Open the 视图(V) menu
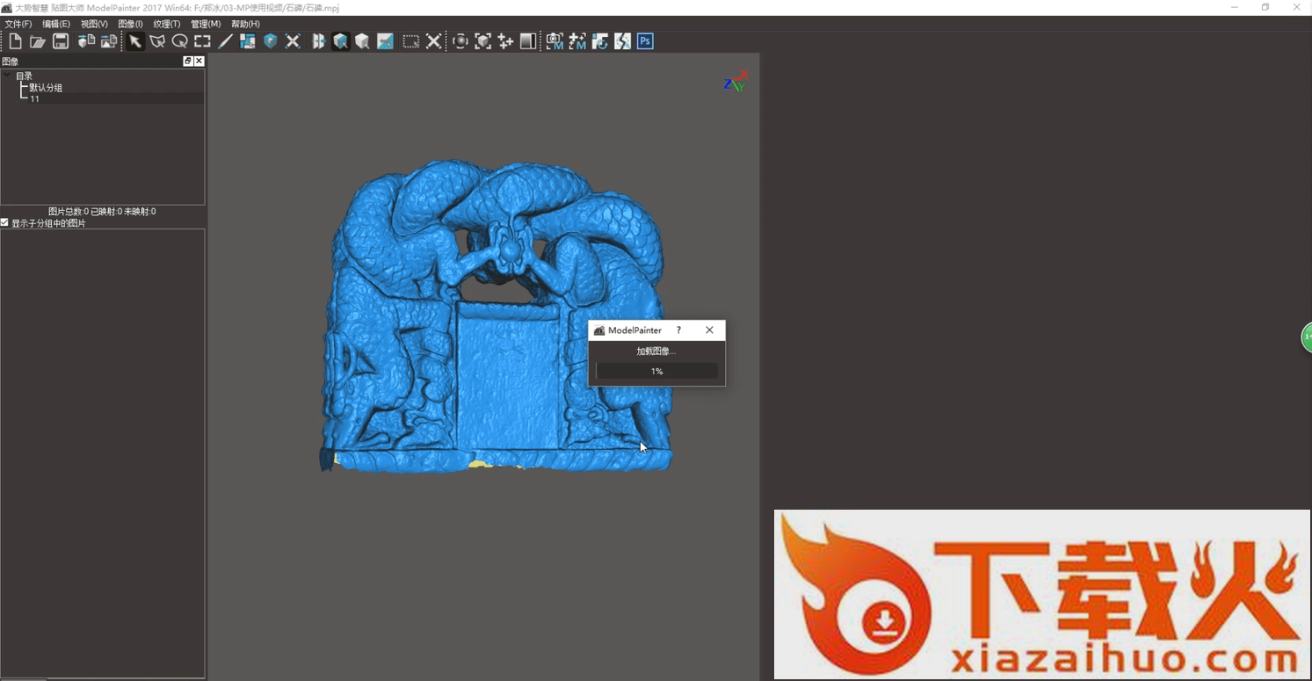The width and height of the screenshot is (1312, 681). [x=94, y=24]
